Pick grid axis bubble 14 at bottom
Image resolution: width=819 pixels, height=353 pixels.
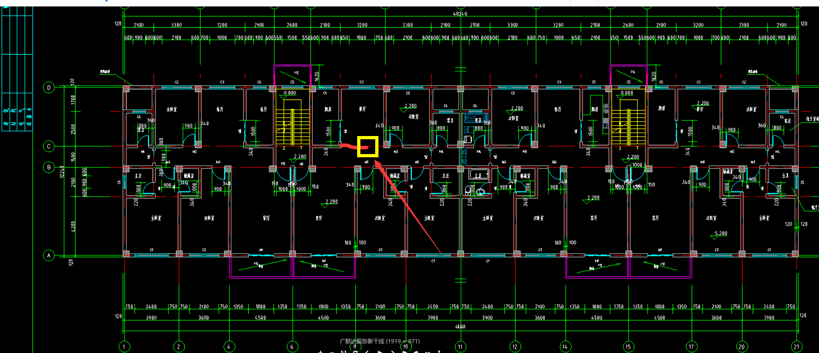coord(565,347)
